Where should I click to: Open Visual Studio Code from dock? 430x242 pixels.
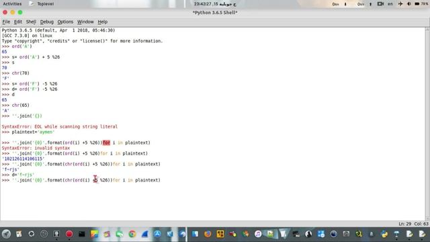pos(170,234)
